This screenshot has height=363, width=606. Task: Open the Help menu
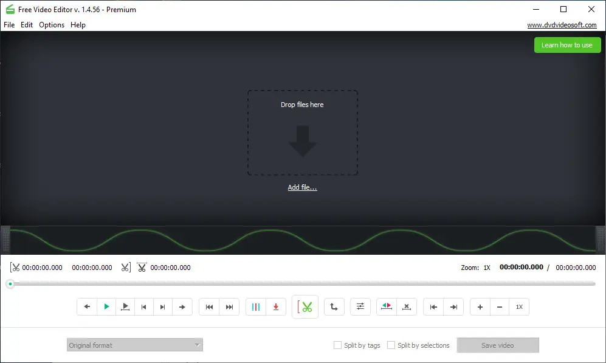78,25
